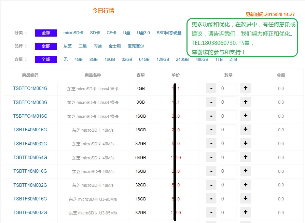Viewport: 305px width, 223px height.
Task: Open product link TSBTF40M032G
Action: click(x=30, y=144)
